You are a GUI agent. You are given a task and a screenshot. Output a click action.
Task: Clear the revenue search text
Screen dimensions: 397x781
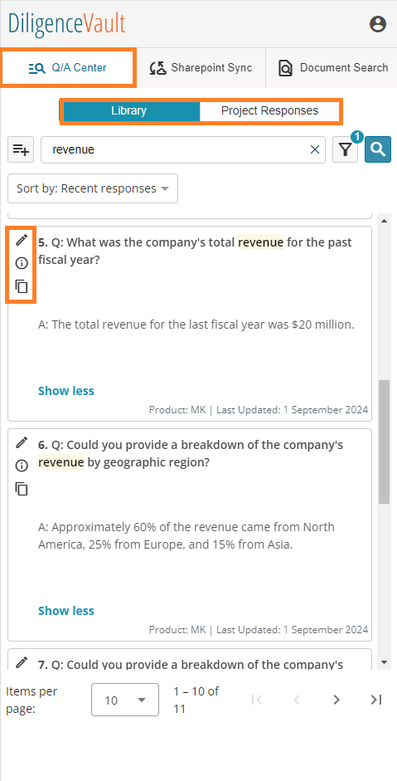[x=314, y=149]
